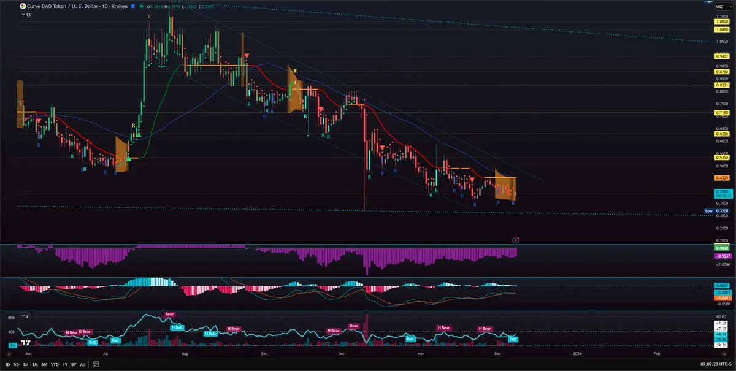Click the 0.5350 yellow price label

(x=721, y=158)
